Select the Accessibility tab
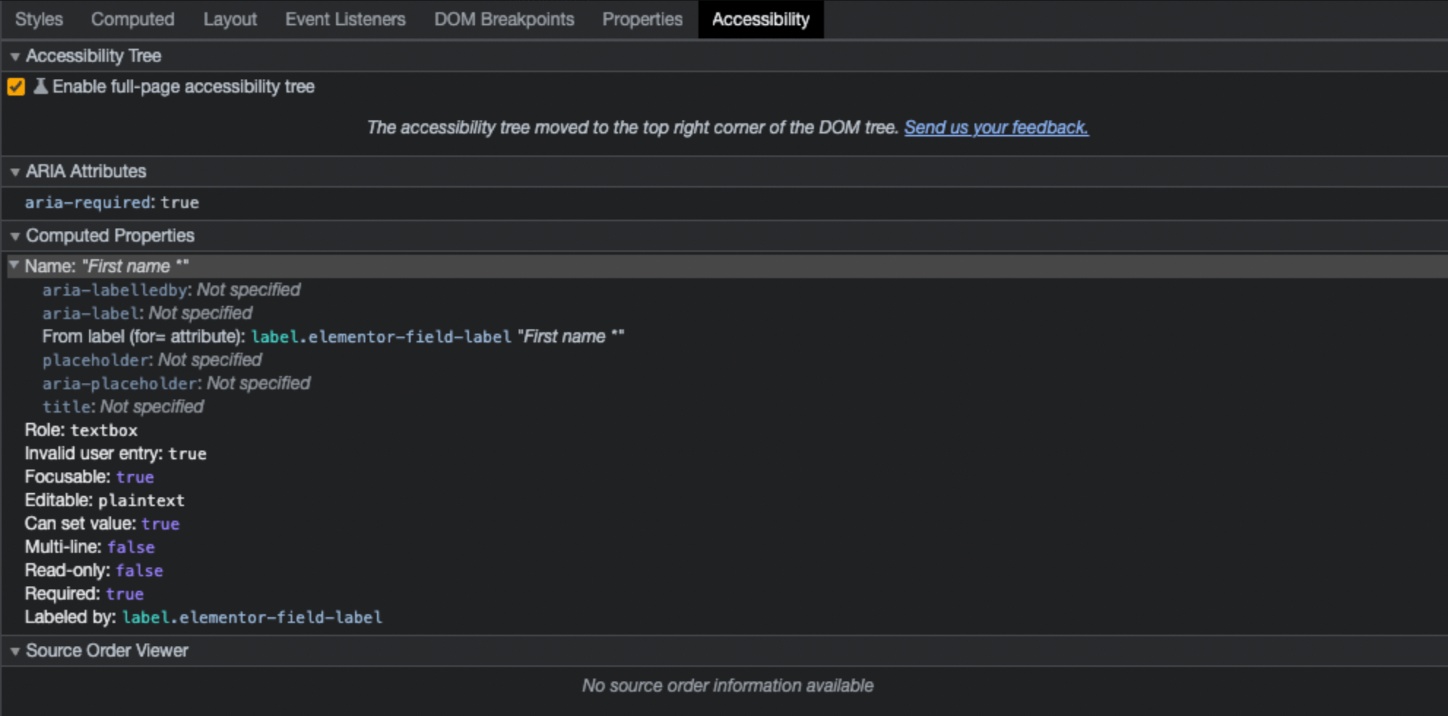Viewport: 1448px width, 716px height. click(761, 20)
